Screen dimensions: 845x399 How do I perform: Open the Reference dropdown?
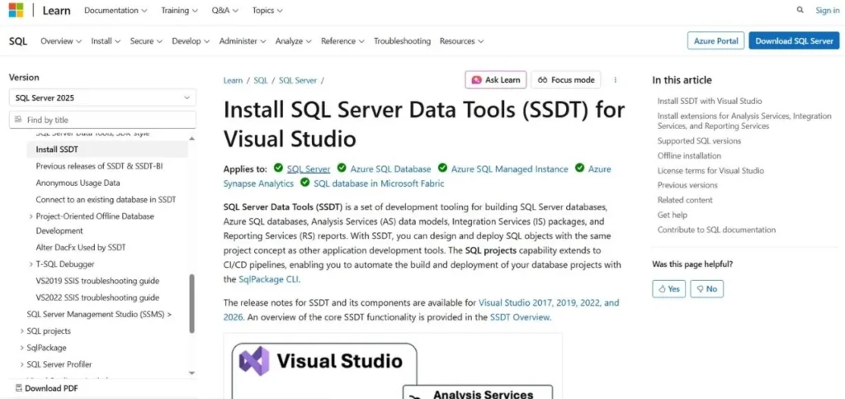coord(342,41)
